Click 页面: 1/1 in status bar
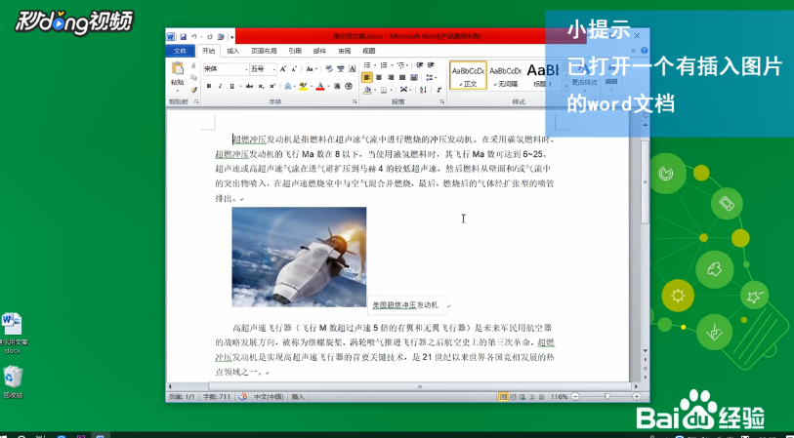794x438 pixels. pyautogui.click(x=182, y=397)
